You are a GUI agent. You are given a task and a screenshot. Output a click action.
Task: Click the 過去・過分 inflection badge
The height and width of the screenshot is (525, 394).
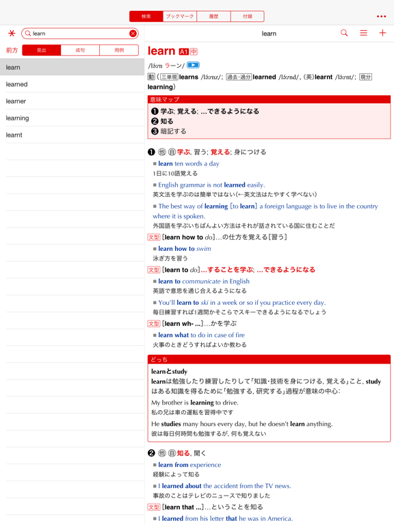(239, 77)
